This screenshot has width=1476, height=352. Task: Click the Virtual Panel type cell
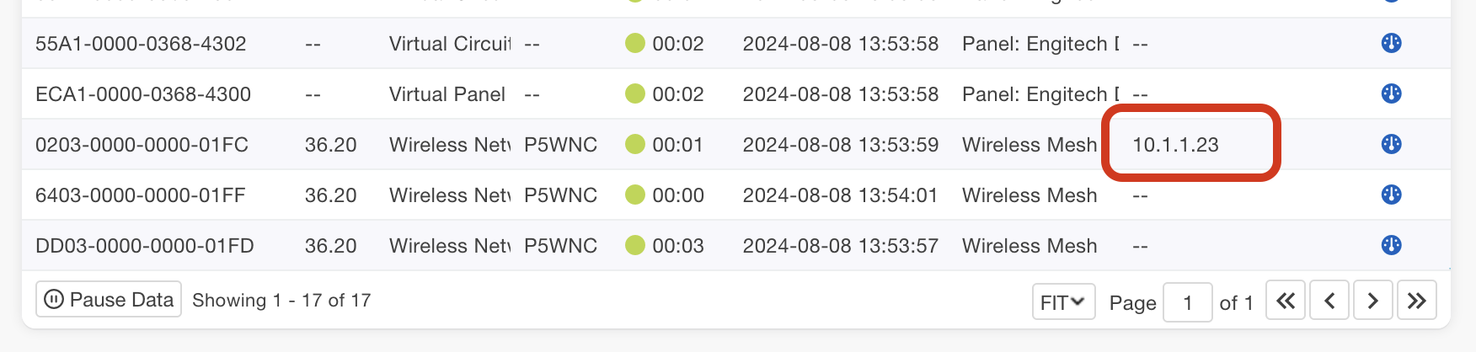pos(447,94)
